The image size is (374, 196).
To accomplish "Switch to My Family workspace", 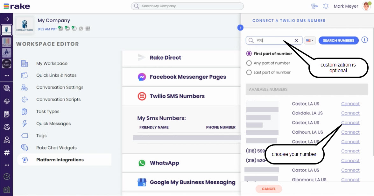I will (x=6, y=63).
